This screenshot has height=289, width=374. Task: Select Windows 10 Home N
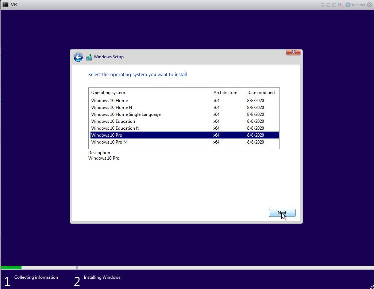[185, 108]
